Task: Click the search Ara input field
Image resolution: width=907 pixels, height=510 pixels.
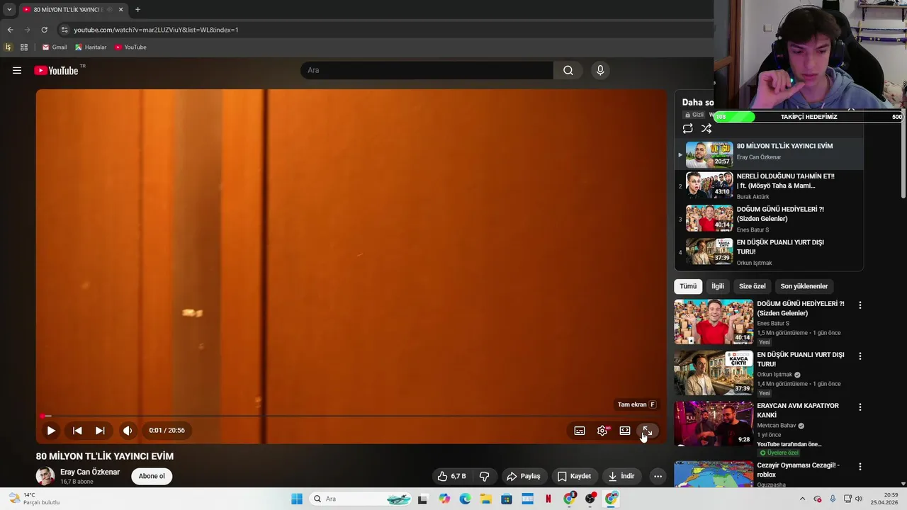Action: tap(427, 70)
